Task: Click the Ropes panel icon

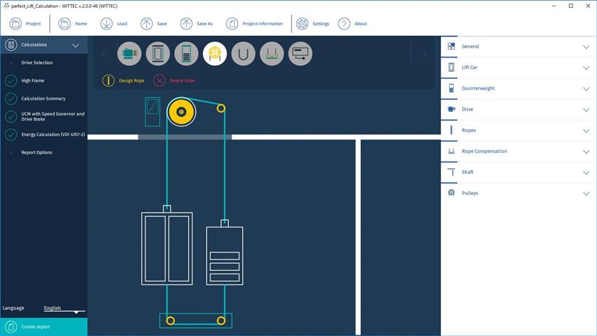Action: (x=451, y=130)
